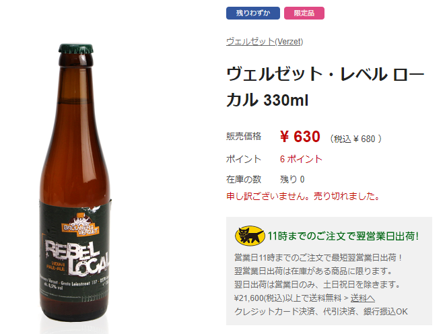Click the Rebel Local beer bottle image
Image resolution: width=445 pixels, height=334 pixels.
[75, 183]
